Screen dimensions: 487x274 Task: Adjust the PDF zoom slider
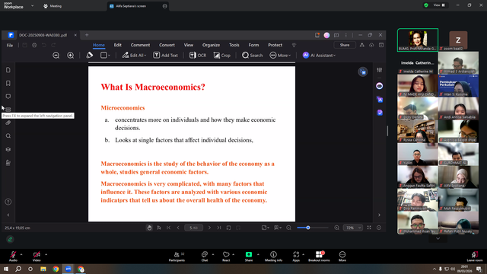click(x=307, y=228)
